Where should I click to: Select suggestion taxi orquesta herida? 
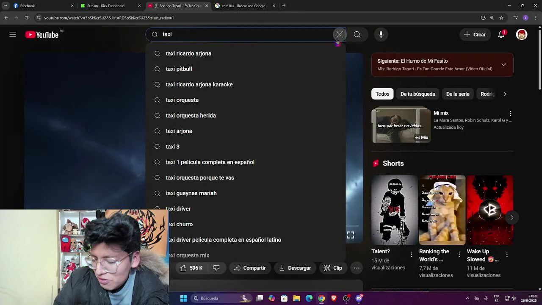point(246,116)
